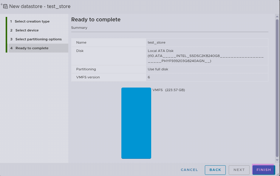Click the Local ATA Disk identifier text

[x=205, y=56]
